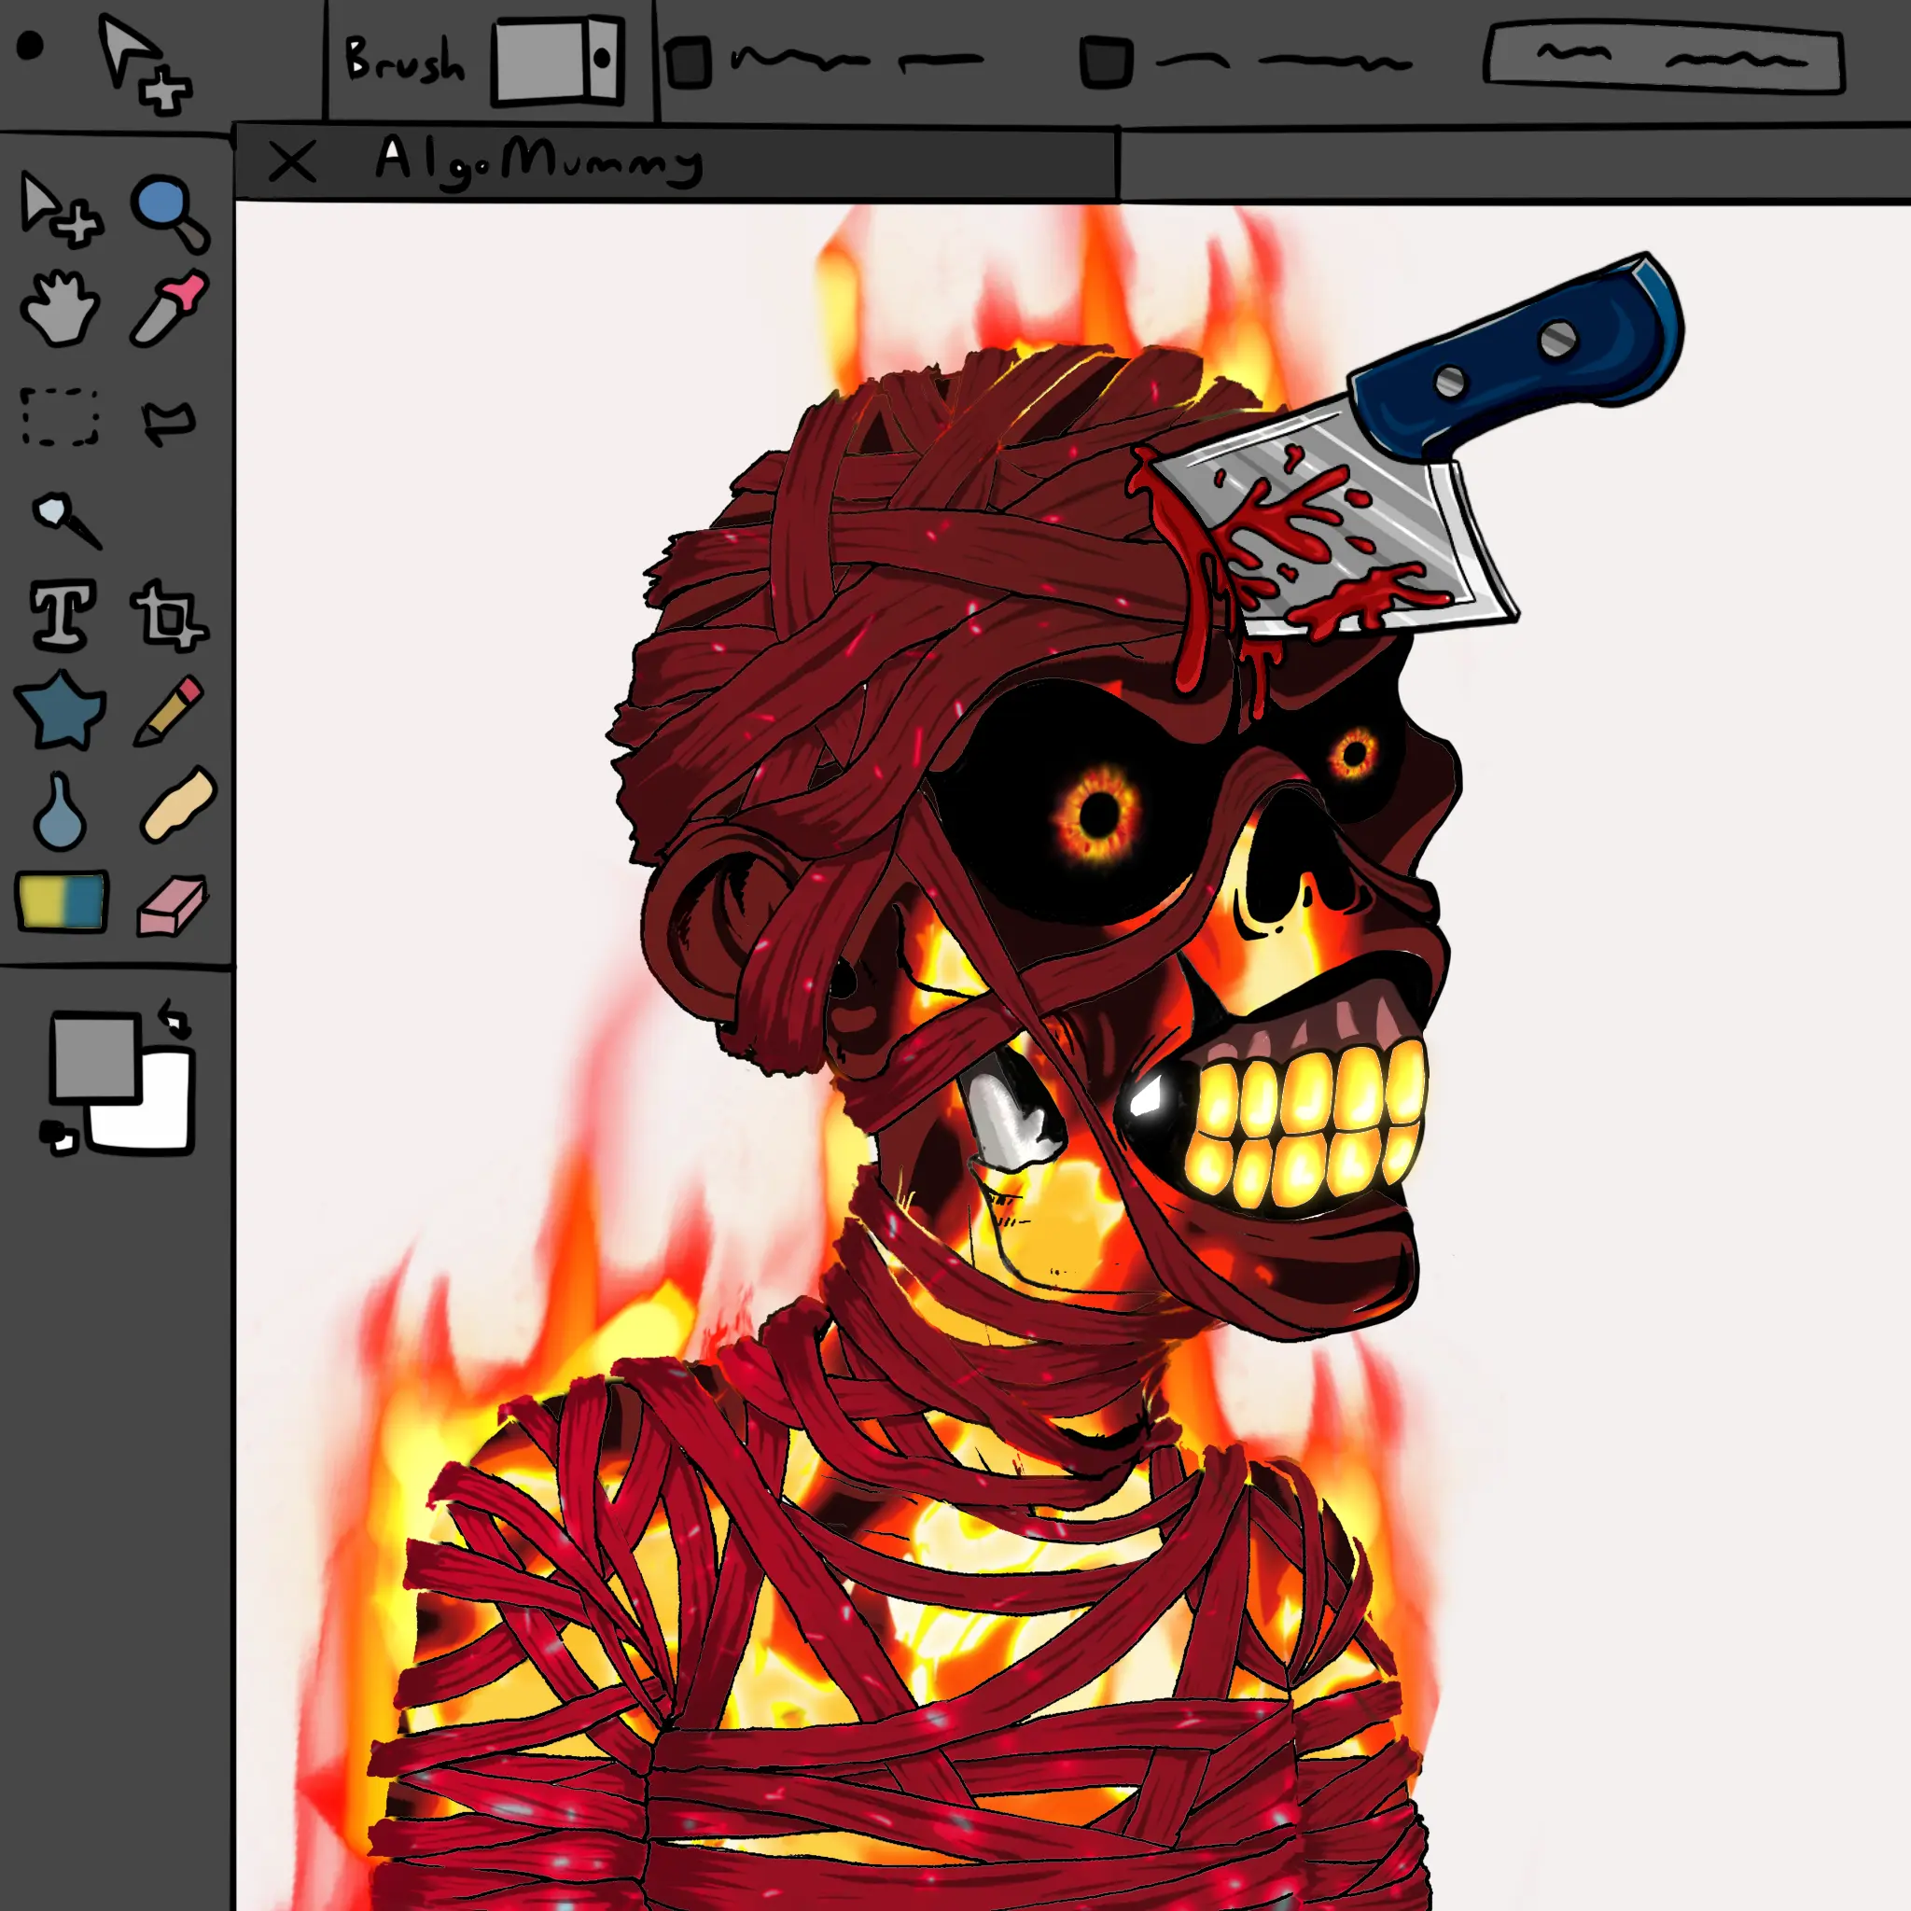Screen dimensions: 1911x1911
Task: Select the Rectangular Marquee tool
Action: [60, 416]
